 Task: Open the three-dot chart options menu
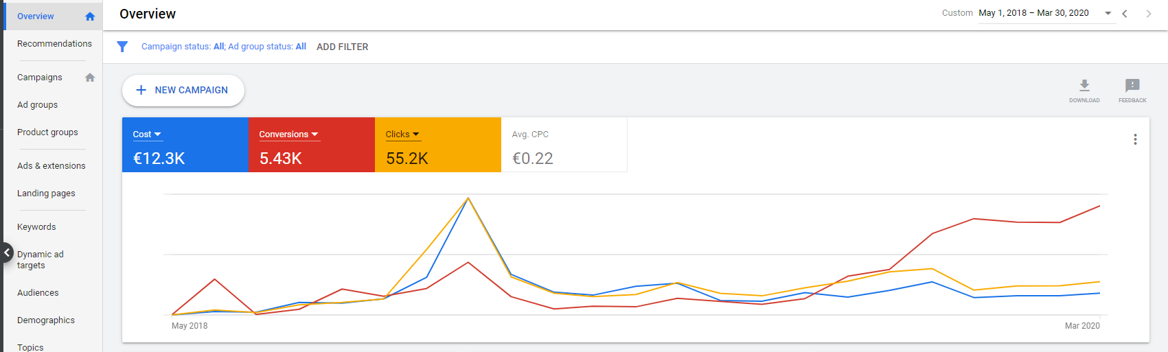point(1135,139)
